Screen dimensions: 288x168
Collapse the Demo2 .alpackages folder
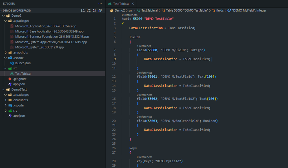coord(6,21)
